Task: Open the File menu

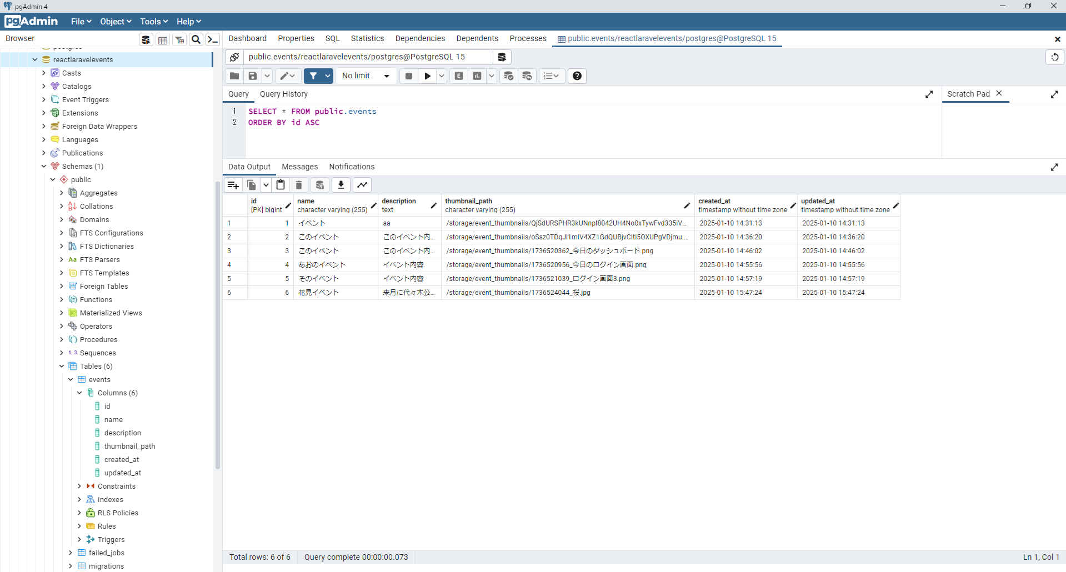Action: [81, 22]
